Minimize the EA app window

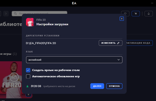(152, 3)
